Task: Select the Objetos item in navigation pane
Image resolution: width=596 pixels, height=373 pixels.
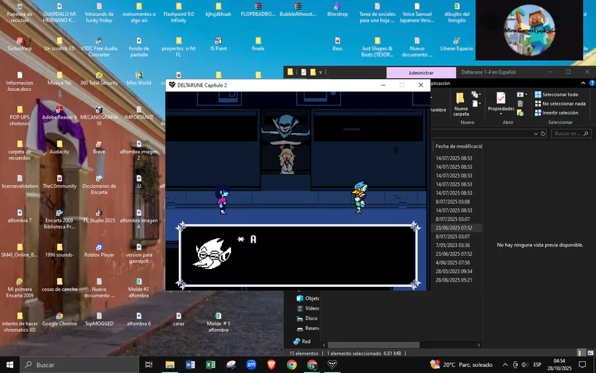Action: click(308, 298)
